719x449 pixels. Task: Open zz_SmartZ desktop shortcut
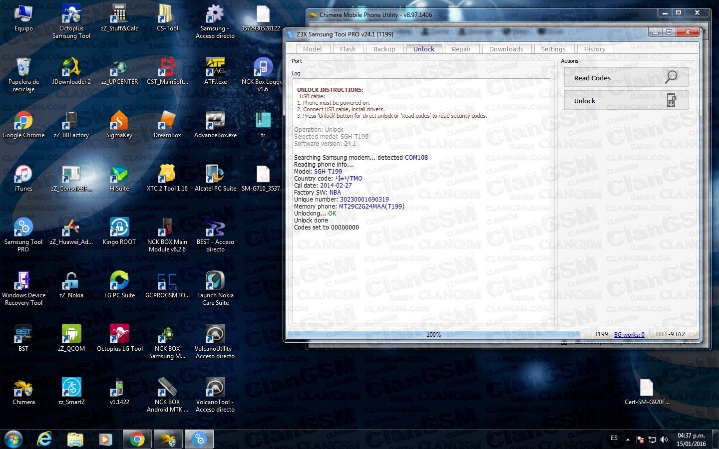(71, 392)
